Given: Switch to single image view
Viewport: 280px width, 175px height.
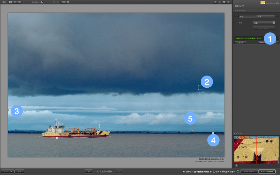Looking at the screenshot, I should pos(11,2).
